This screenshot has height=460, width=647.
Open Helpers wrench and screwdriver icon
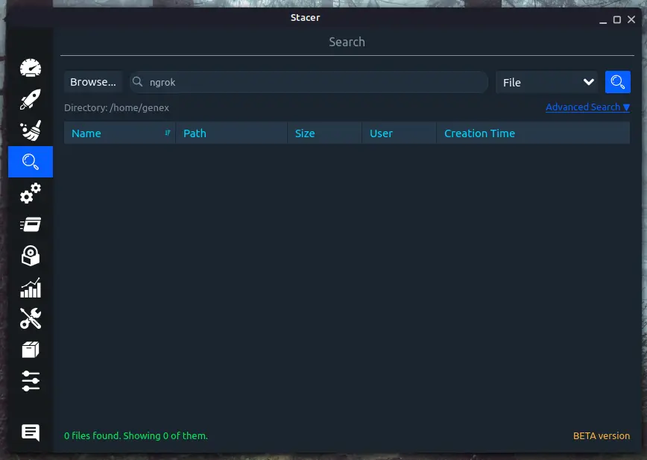coord(31,318)
